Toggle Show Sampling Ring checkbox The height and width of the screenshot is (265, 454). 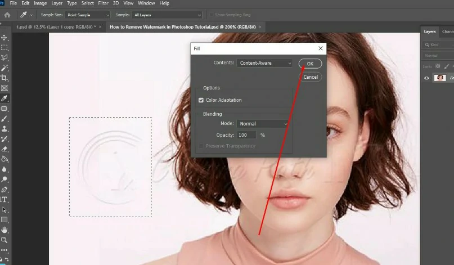click(x=212, y=15)
